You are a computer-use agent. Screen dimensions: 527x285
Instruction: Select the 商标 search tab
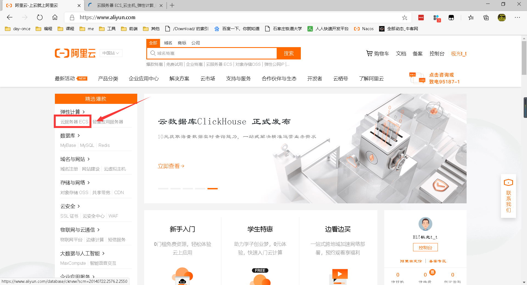(x=182, y=43)
